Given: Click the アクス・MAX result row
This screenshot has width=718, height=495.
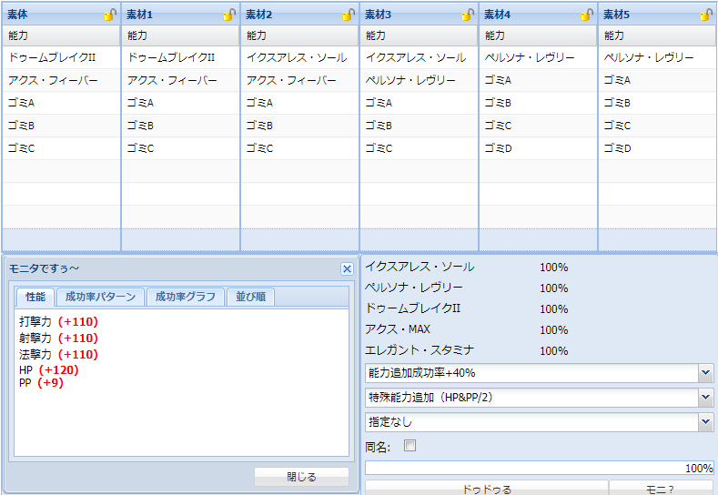Looking at the screenshot, I should [466, 329].
